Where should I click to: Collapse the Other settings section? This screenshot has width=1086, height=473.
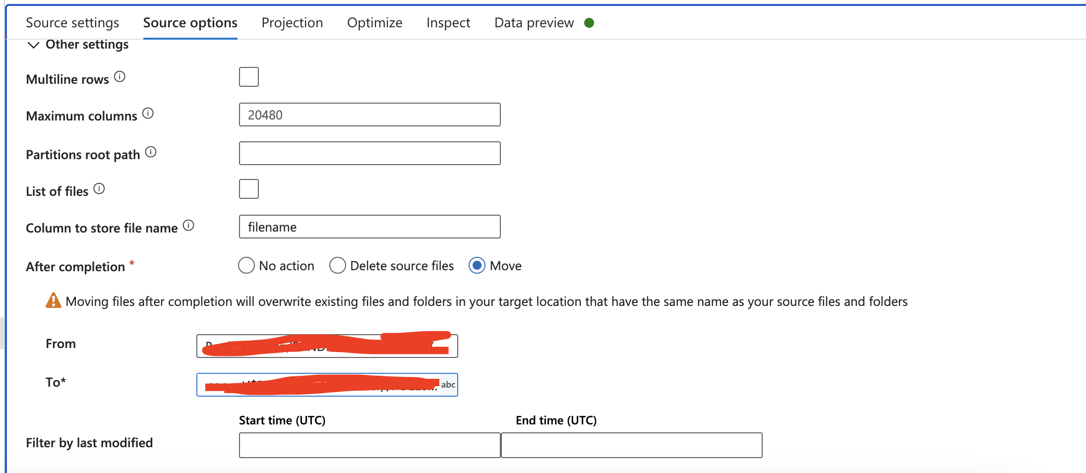(x=33, y=45)
